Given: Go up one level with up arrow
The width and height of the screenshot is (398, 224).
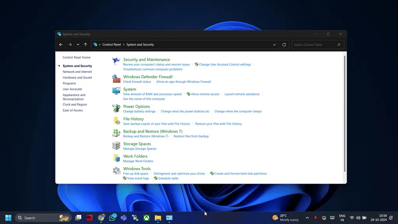Looking at the screenshot, I should pos(86,44).
